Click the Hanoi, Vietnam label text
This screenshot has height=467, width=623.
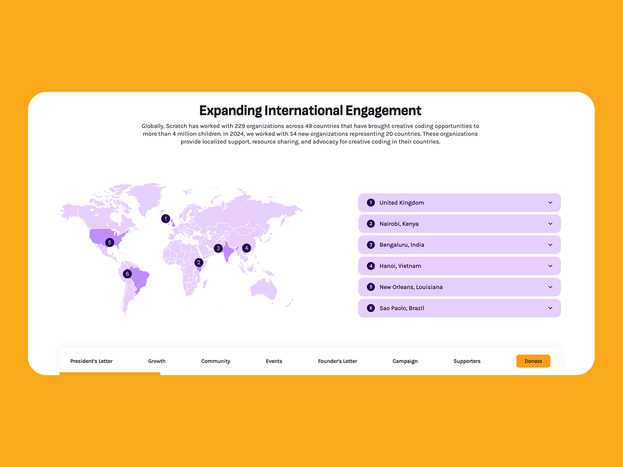[400, 266]
